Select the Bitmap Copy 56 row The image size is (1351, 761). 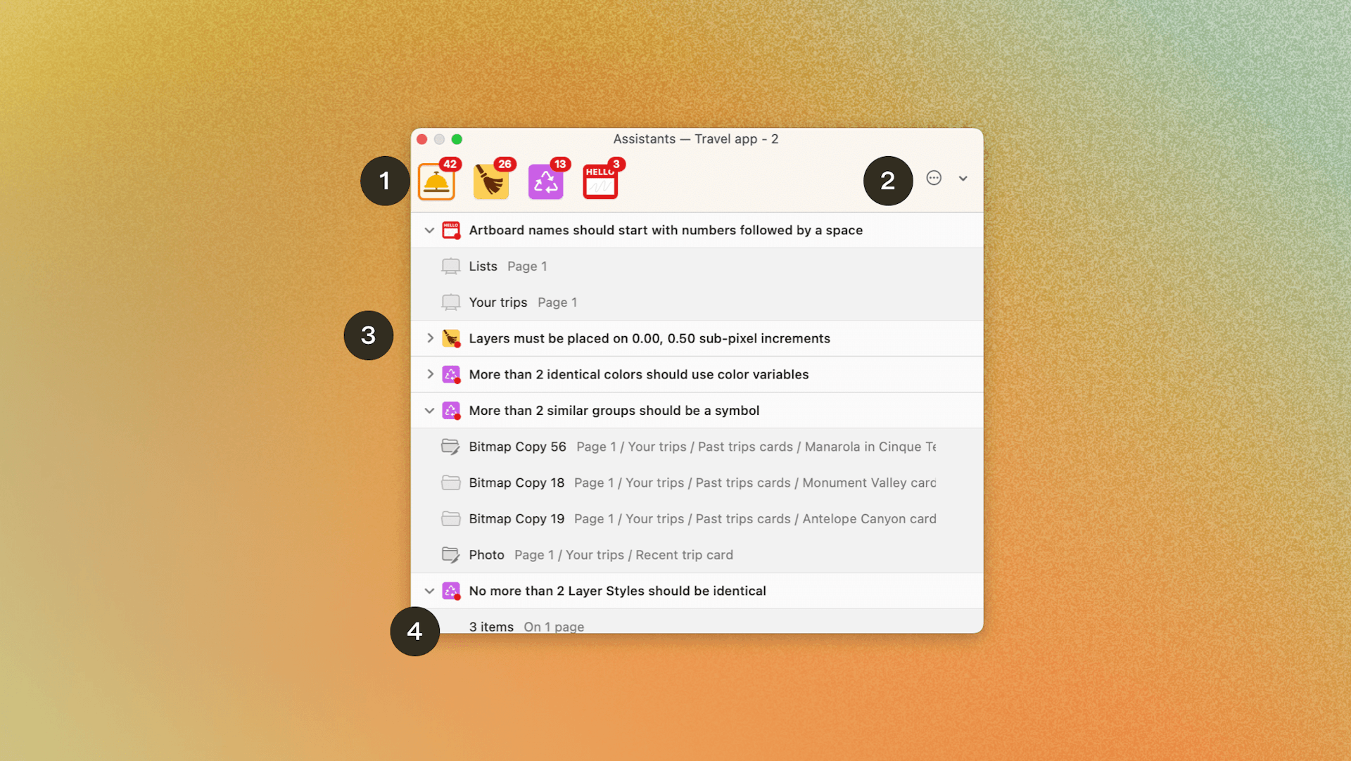point(697,447)
